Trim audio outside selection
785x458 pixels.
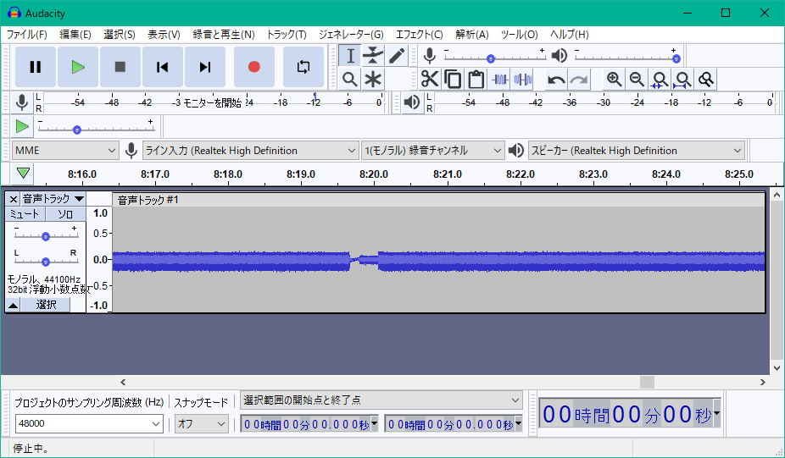499,79
